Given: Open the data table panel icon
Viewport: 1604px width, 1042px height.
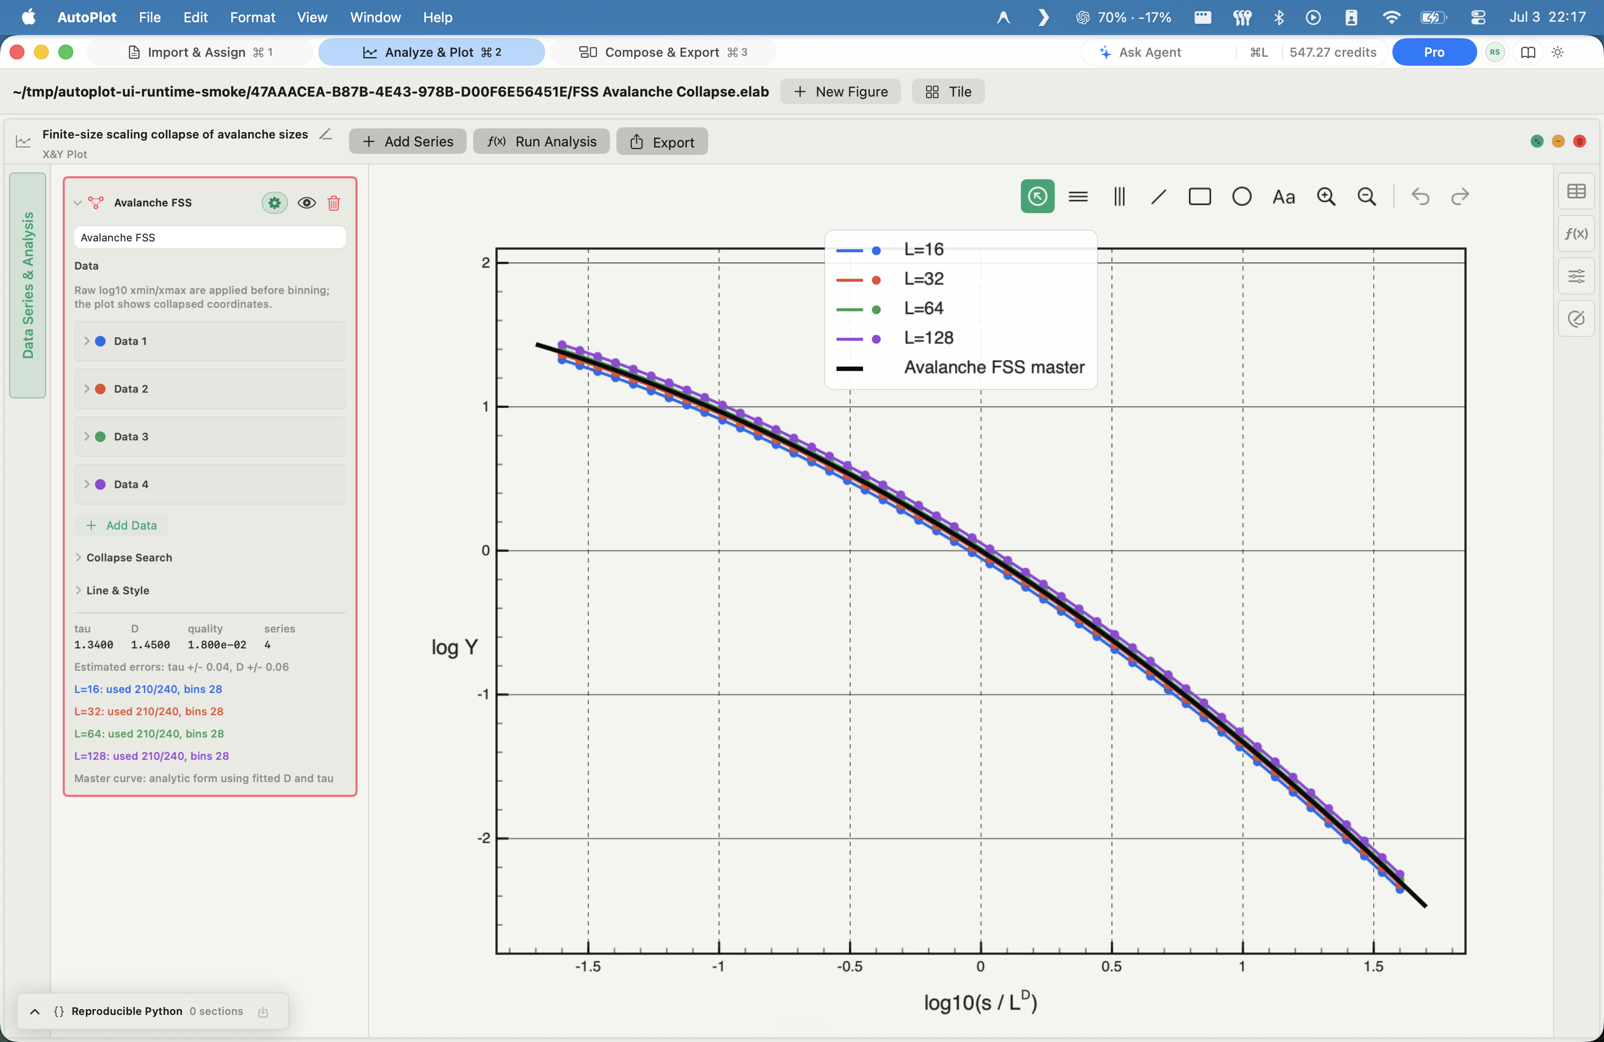Looking at the screenshot, I should click(1576, 192).
